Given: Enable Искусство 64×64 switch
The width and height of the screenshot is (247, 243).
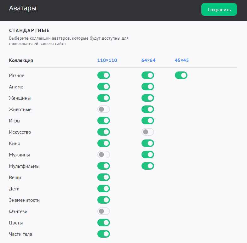Looking at the screenshot, I should [148, 132].
